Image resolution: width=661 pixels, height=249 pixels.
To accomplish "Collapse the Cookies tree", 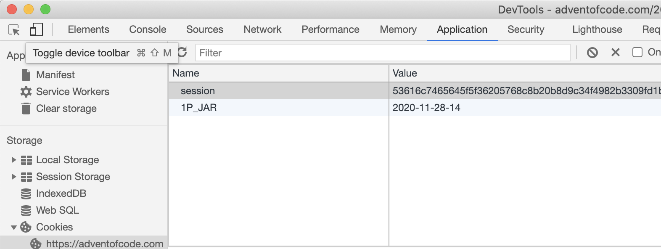I will click(13, 228).
